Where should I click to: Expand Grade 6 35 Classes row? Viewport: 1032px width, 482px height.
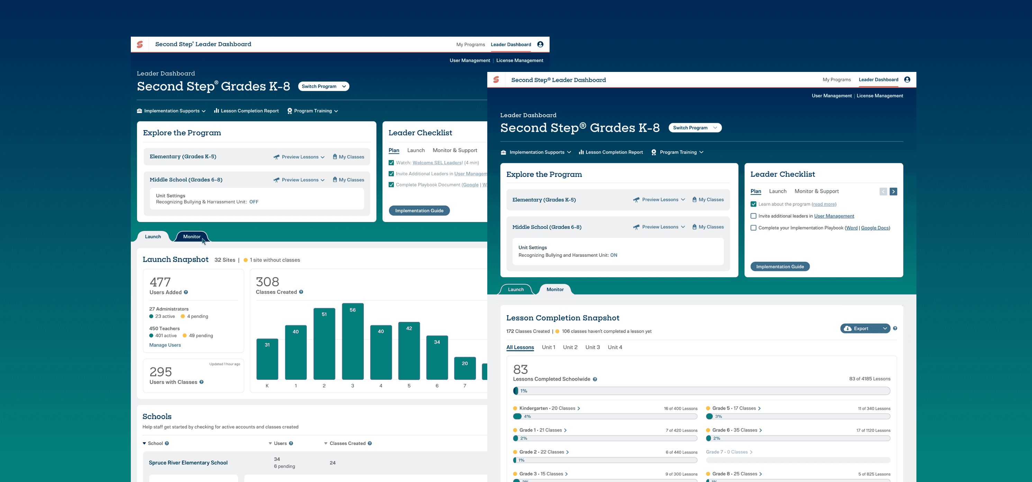(760, 430)
